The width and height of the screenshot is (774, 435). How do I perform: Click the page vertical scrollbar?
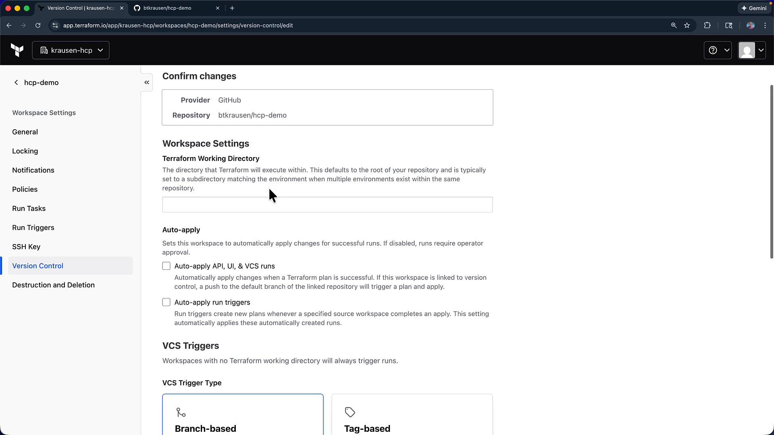[772, 172]
